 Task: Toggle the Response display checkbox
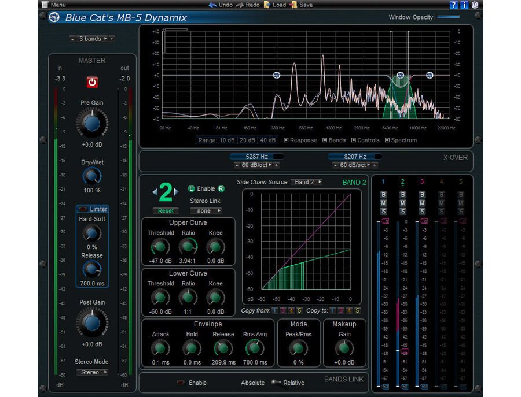click(286, 140)
